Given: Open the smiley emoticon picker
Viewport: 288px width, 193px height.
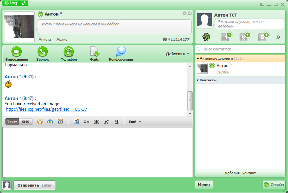Looking at the screenshot, I should [40, 122].
